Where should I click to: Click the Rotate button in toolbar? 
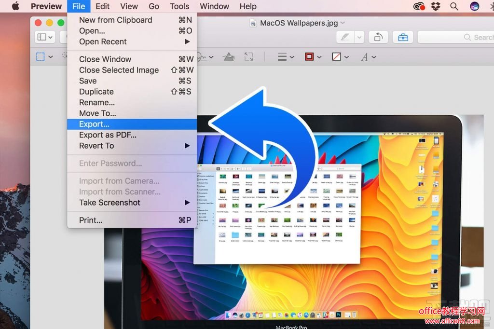pos(378,37)
